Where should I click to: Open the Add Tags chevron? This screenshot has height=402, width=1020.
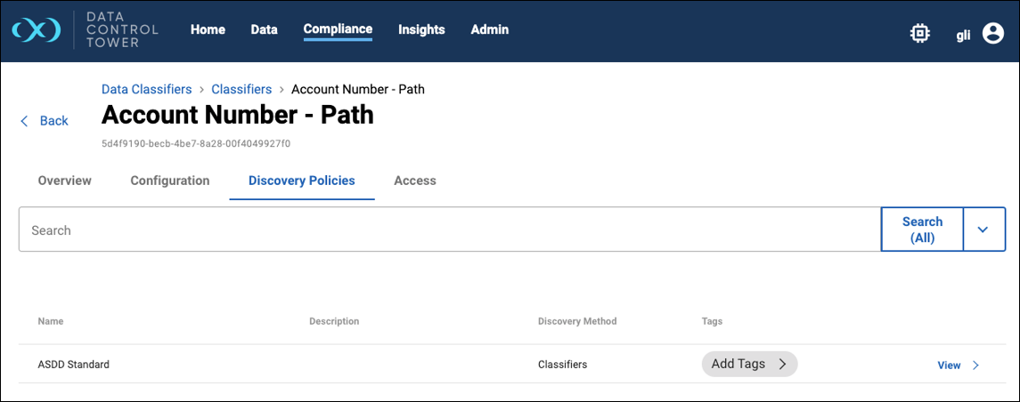(x=782, y=364)
